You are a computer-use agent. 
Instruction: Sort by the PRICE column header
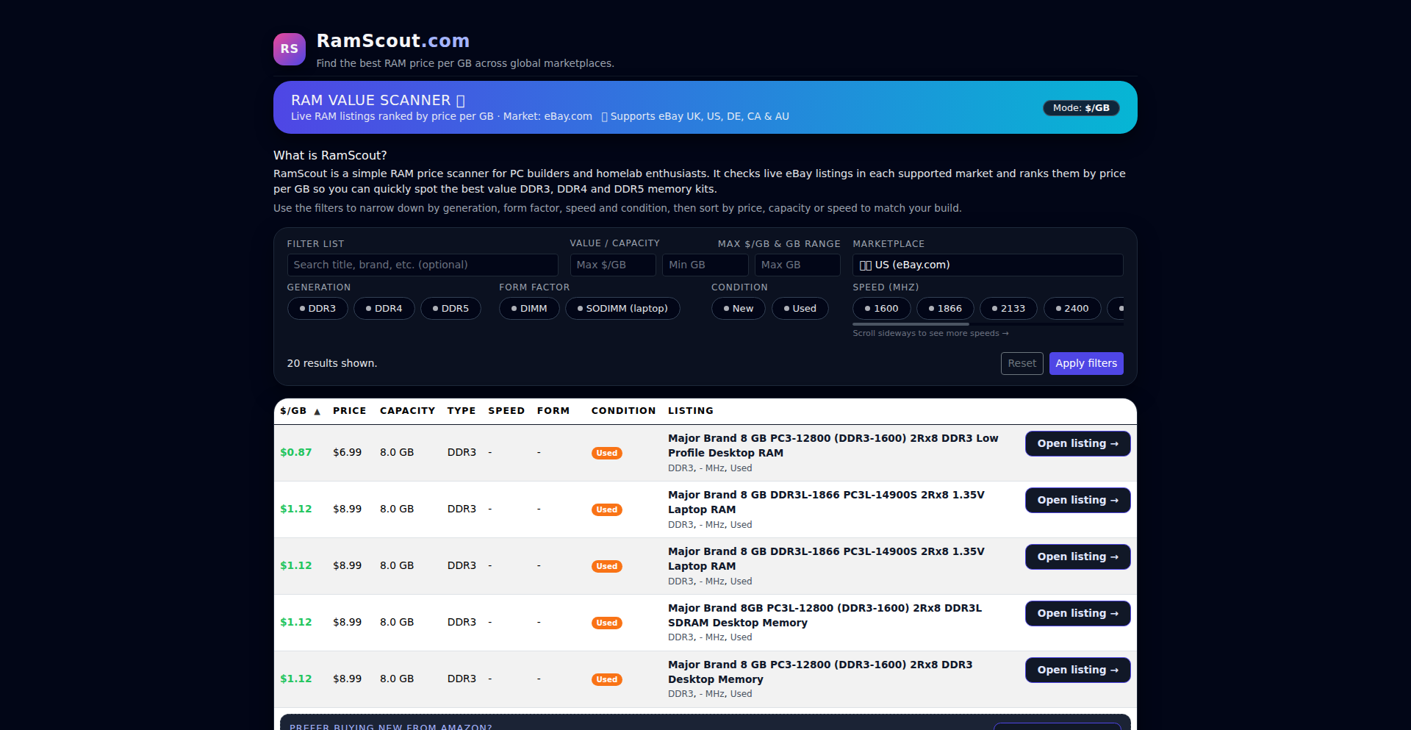click(x=350, y=411)
